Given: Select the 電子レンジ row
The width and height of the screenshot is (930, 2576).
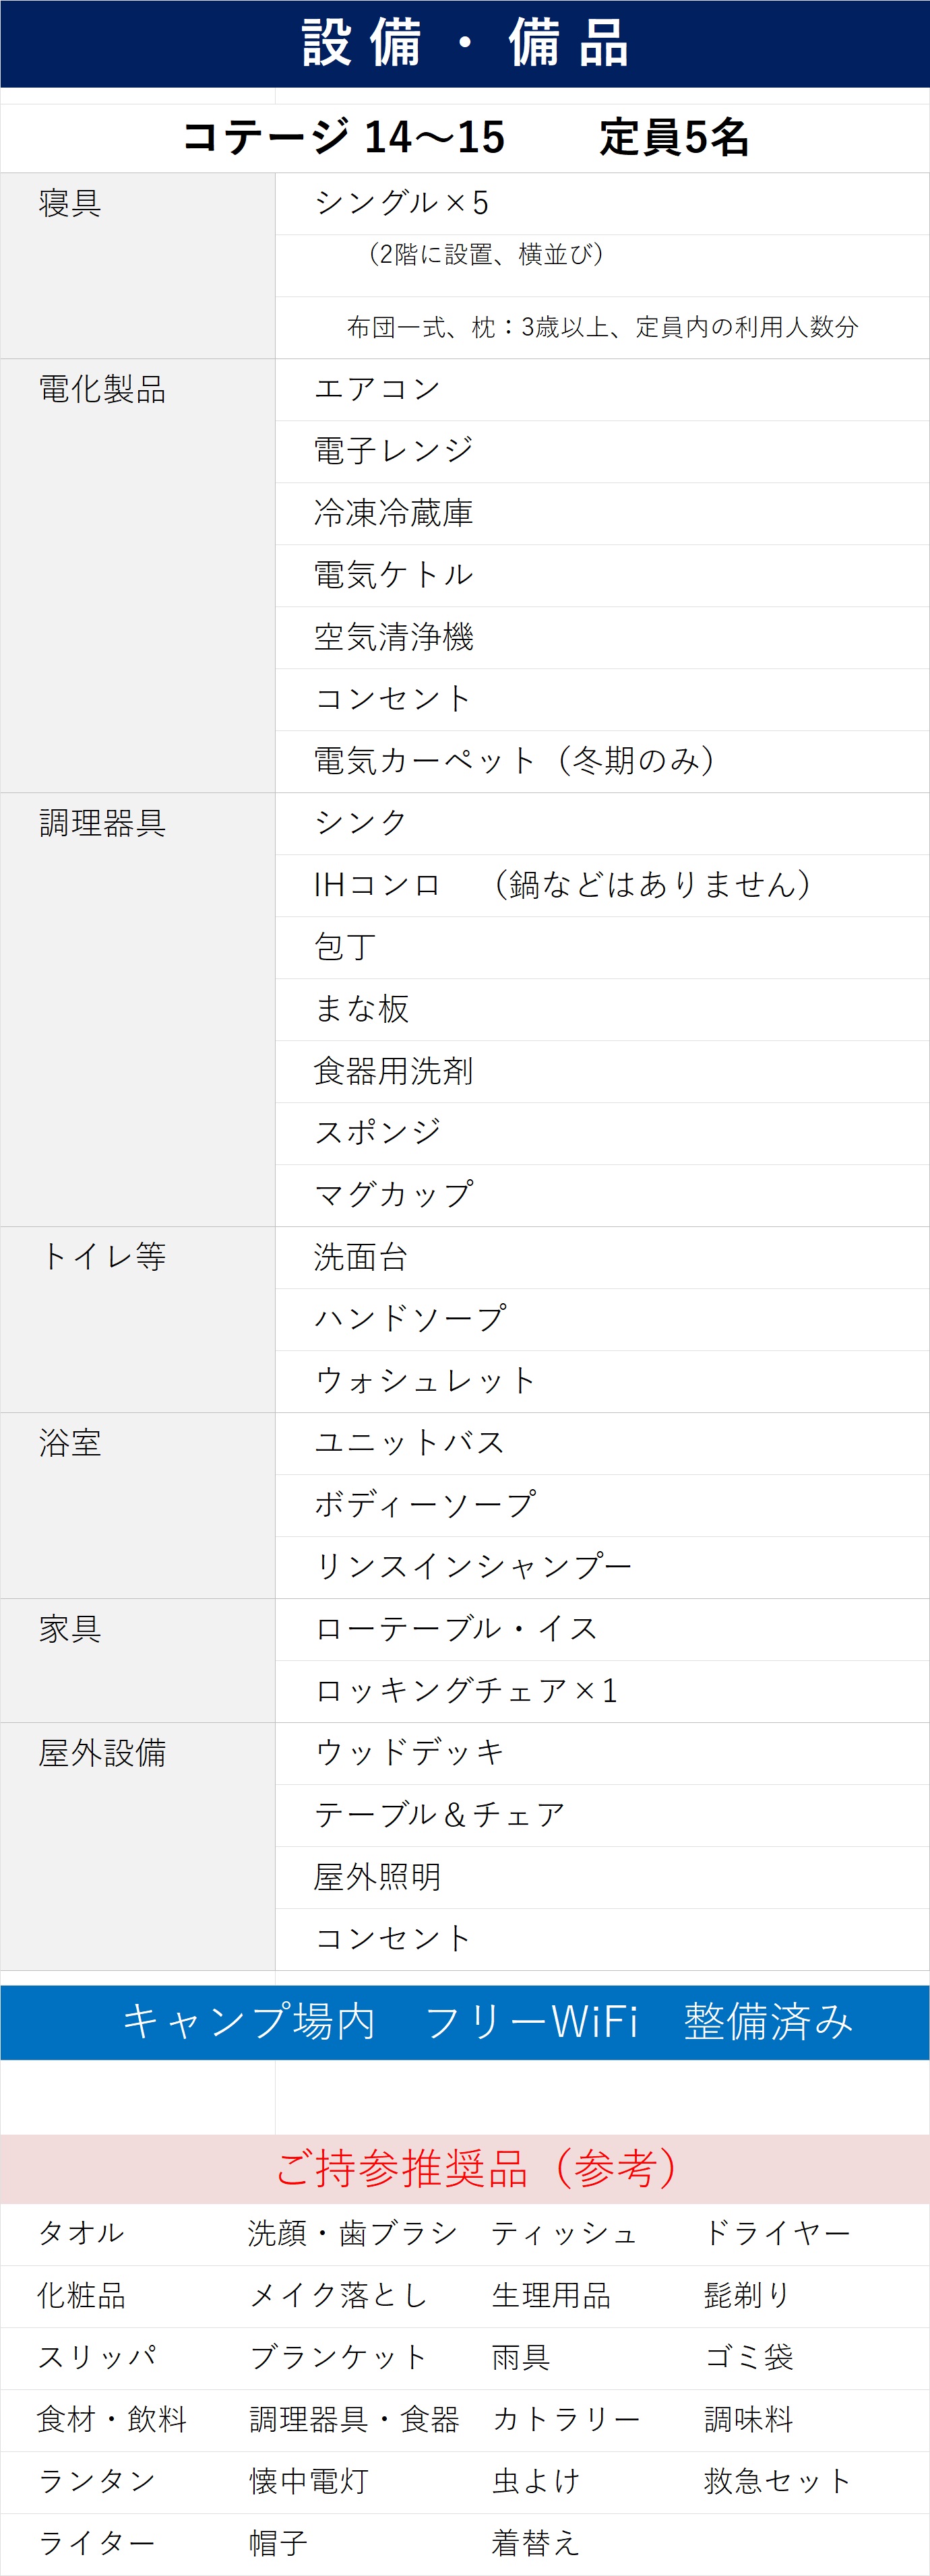Looking at the screenshot, I should 394,451.
